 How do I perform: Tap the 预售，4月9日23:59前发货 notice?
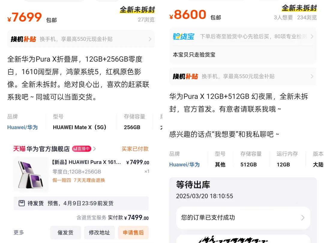pyautogui.click(x=80, y=203)
